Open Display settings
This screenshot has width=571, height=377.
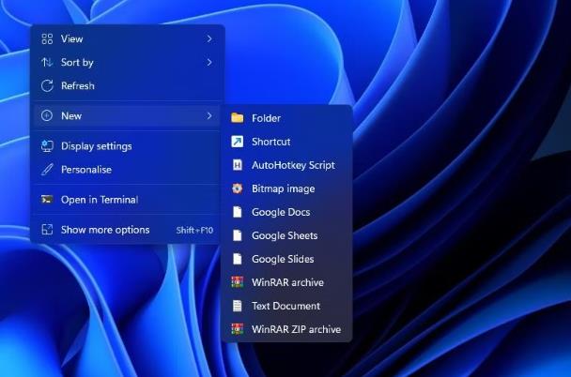127,146
